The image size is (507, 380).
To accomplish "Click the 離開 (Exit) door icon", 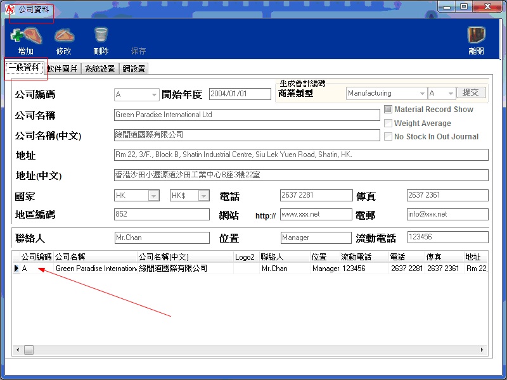I will click(x=476, y=35).
